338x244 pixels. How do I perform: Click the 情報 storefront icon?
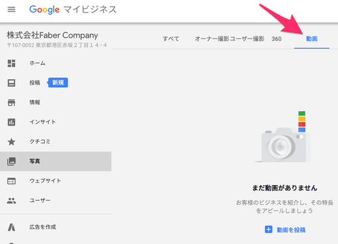tap(11, 103)
